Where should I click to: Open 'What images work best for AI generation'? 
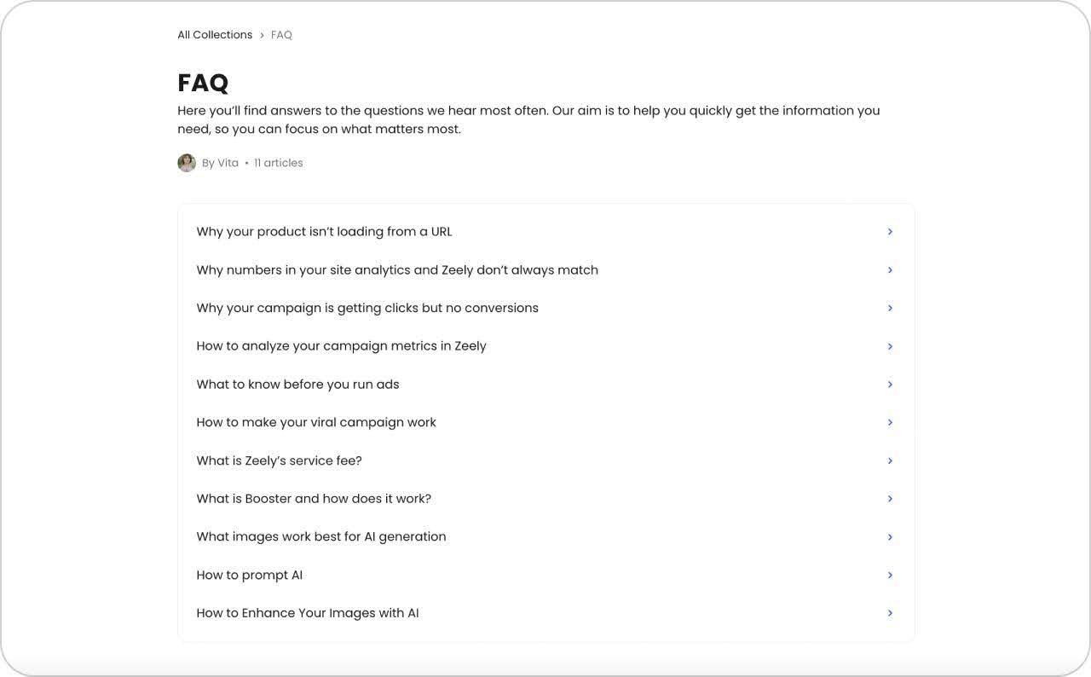(x=321, y=537)
